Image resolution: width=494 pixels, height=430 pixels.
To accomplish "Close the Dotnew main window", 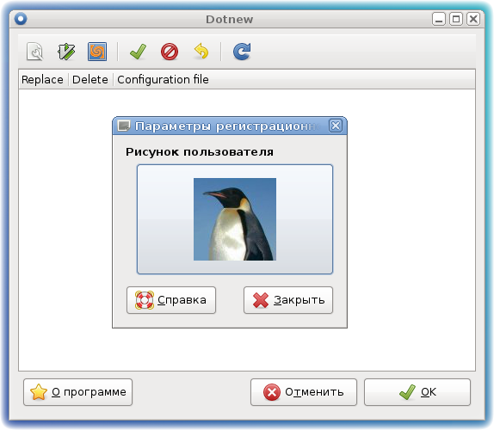I will (x=473, y=19).
